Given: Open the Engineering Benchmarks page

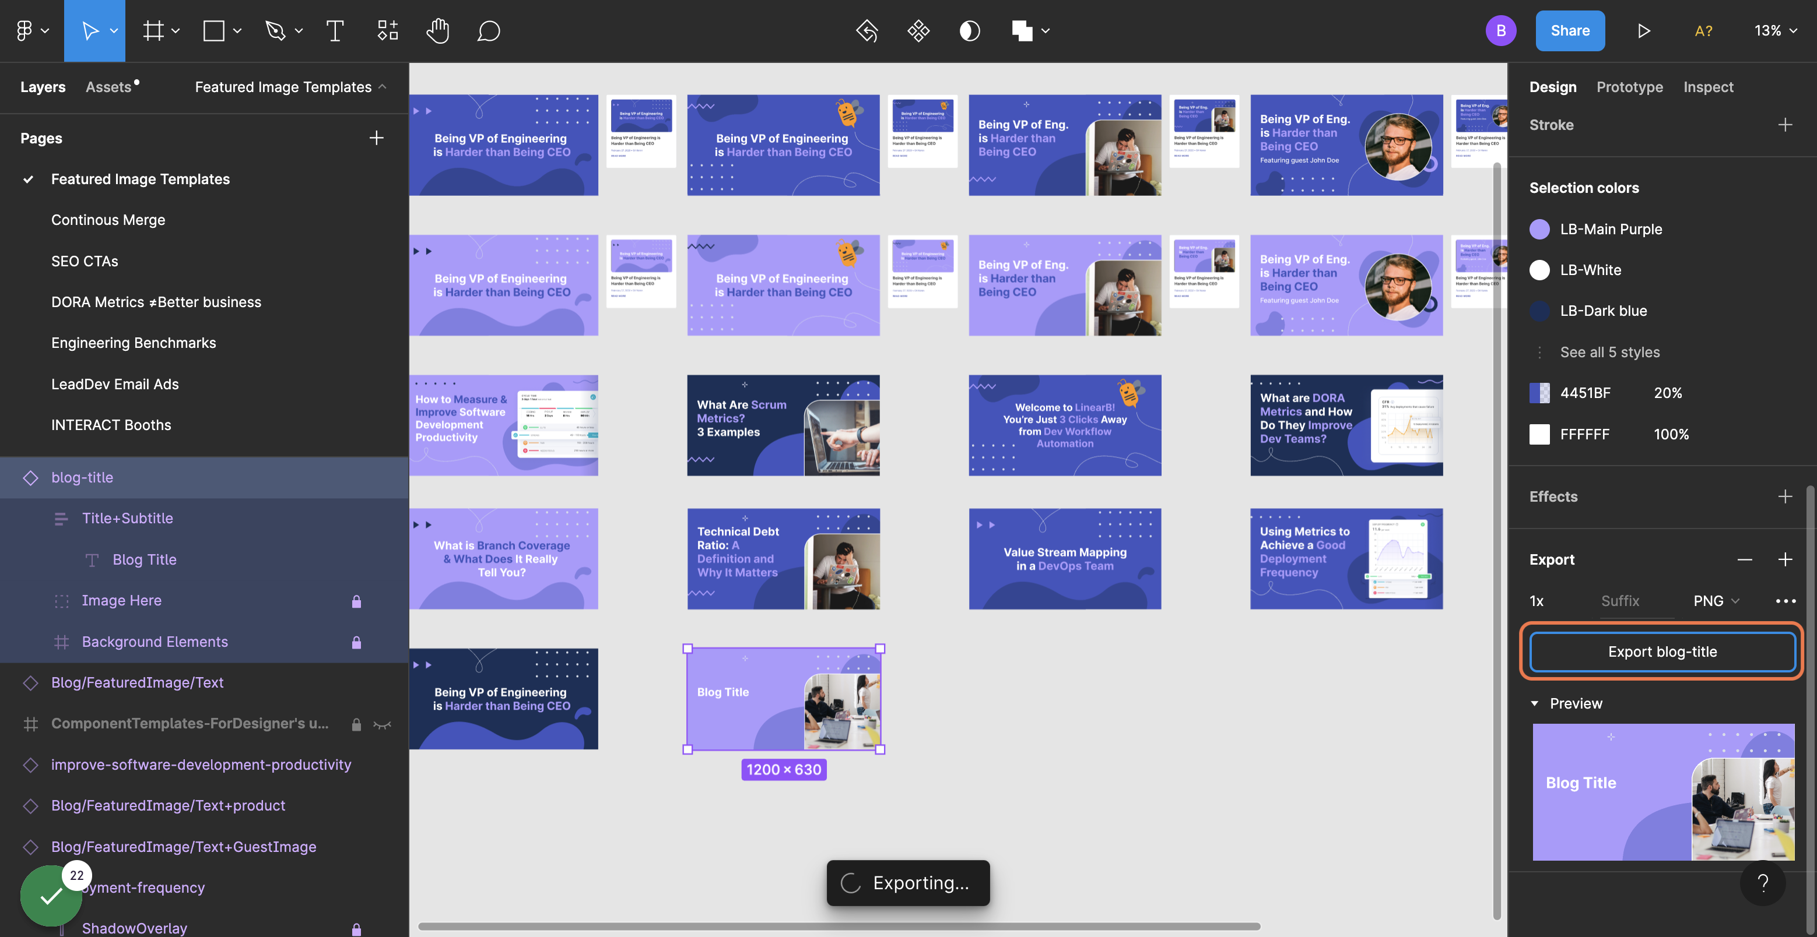Looking at the screenshot, I should [x=134, y=343].
